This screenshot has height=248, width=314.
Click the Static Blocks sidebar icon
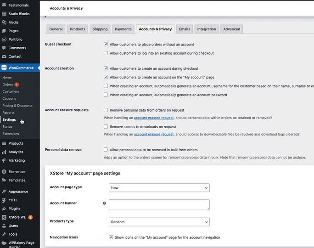coord(4,14)
